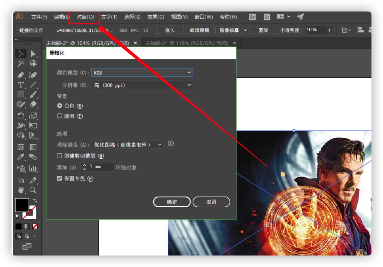Open the 颜色模型 RGB dropdown
This screenshot has height=267, width=383.
click(142, 72)
